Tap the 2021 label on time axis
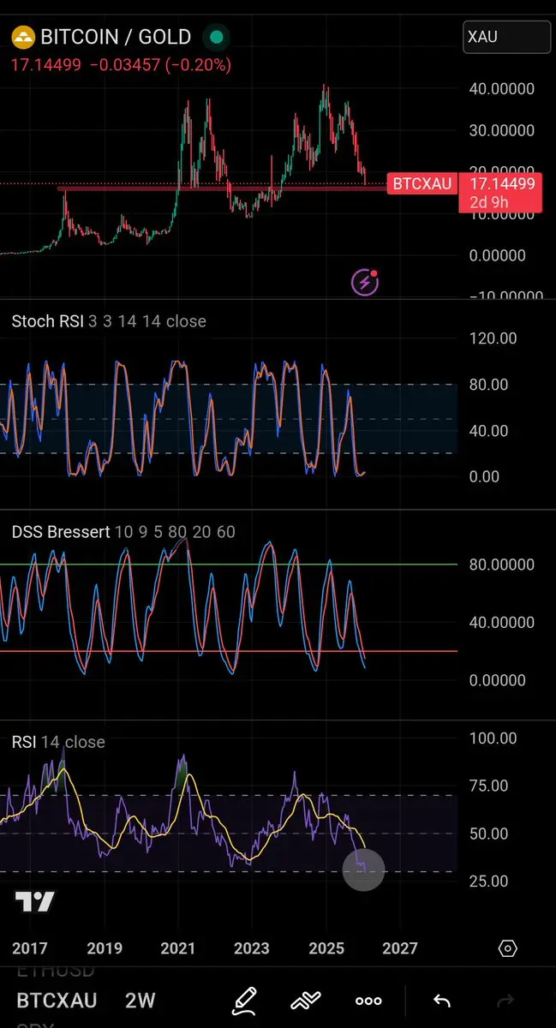The height and width of the screenshot is (1028, 556). click(x=178, y=948)
